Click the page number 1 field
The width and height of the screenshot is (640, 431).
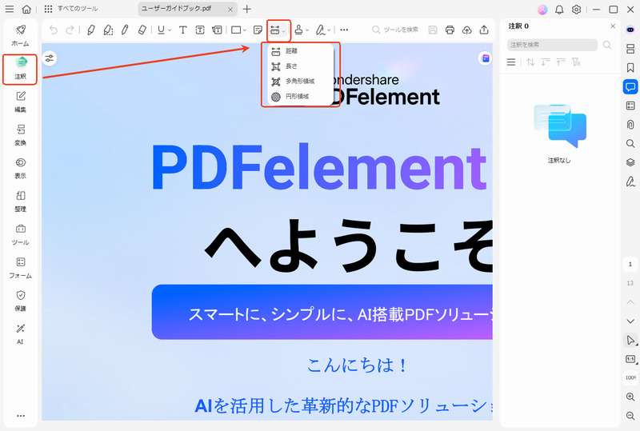[x=630, y=265]
